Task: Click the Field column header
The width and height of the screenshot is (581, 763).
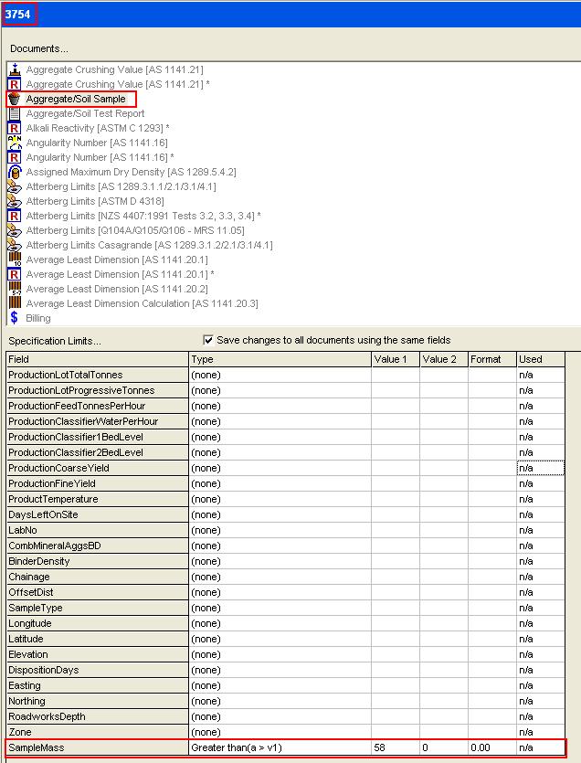Action: click(x=96, y=359)
